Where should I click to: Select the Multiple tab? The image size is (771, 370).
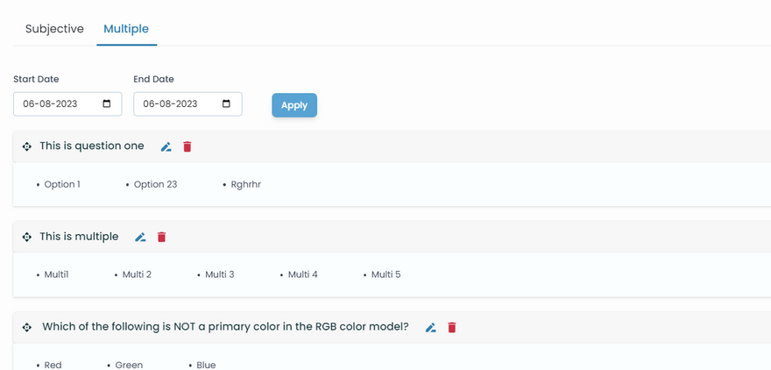[126, 29]
